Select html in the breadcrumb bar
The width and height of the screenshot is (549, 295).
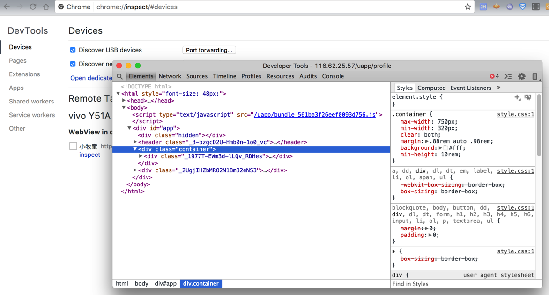(x=122, y=283)
